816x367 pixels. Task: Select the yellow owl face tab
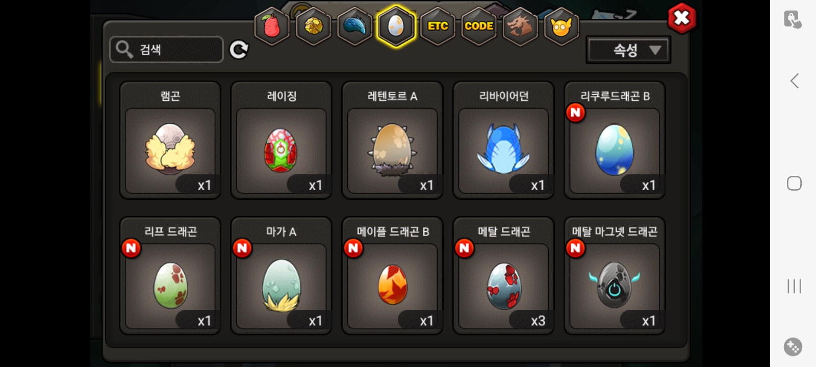(x=561, y=27)
